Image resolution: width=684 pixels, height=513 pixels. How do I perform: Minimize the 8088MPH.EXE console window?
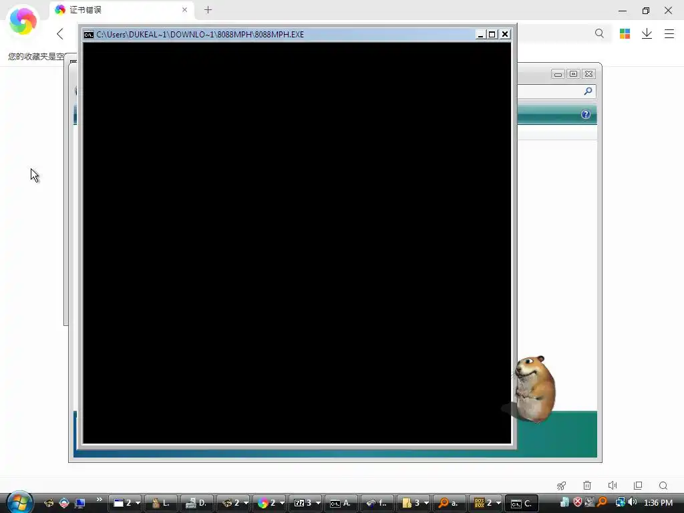click(x=480, y=35)
